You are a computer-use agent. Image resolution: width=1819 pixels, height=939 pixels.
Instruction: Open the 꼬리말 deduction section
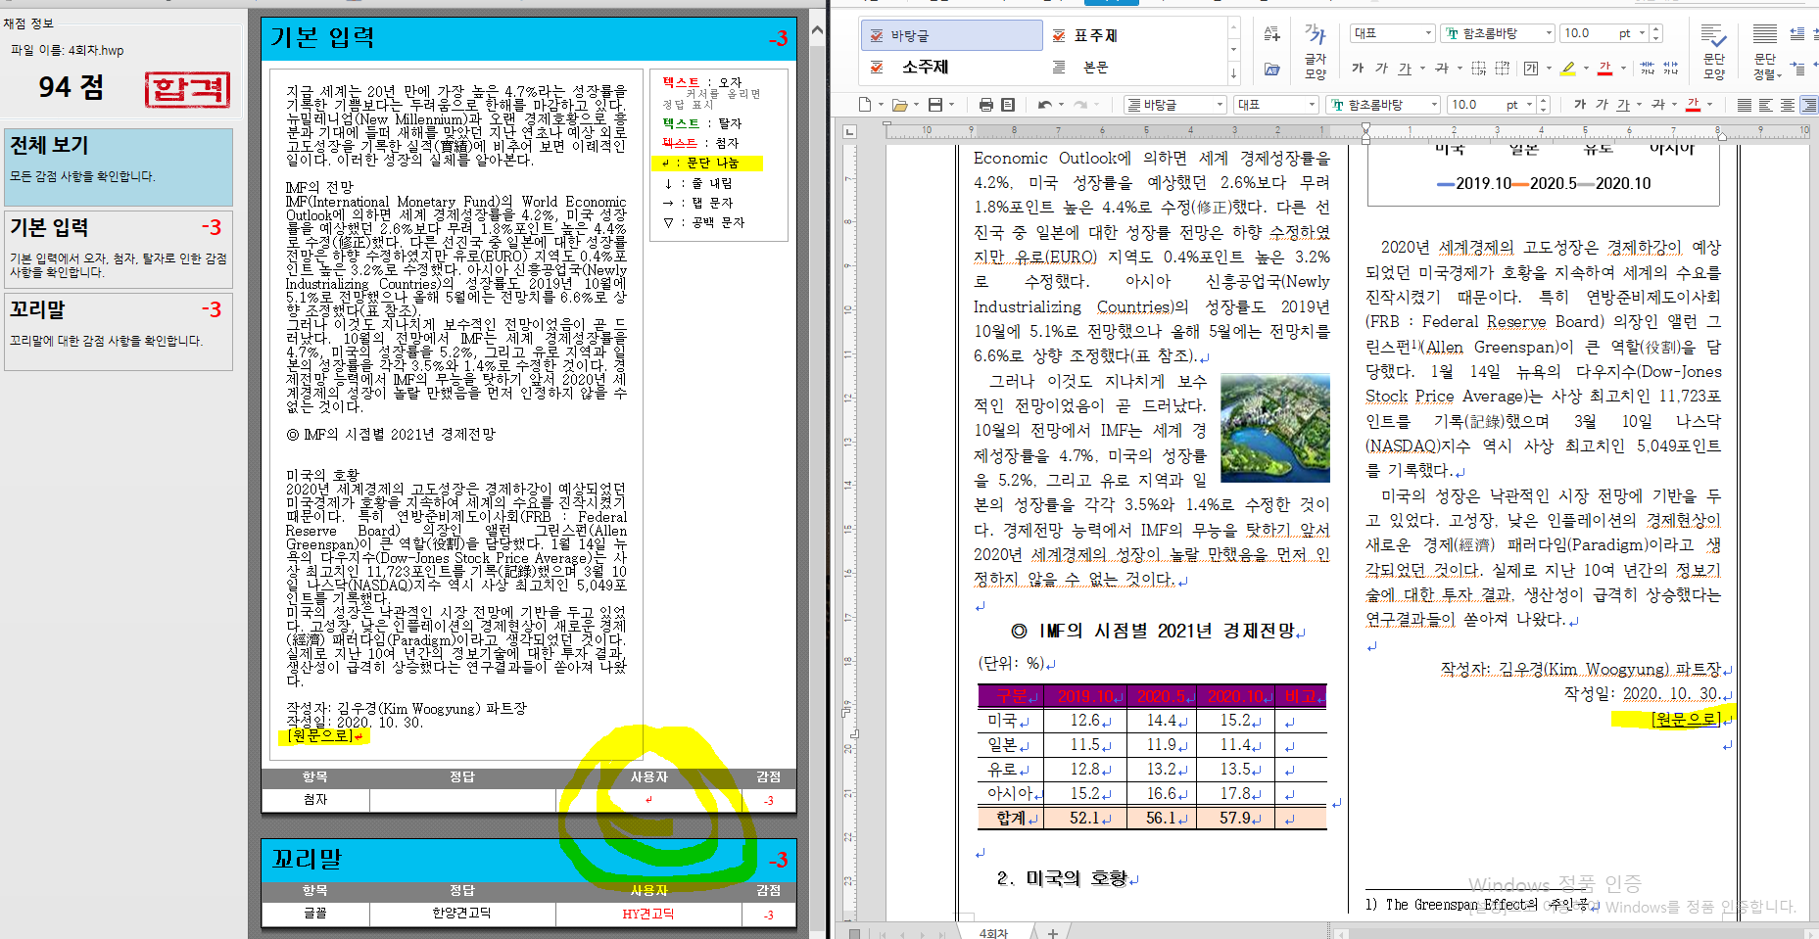tap(119, 331)
